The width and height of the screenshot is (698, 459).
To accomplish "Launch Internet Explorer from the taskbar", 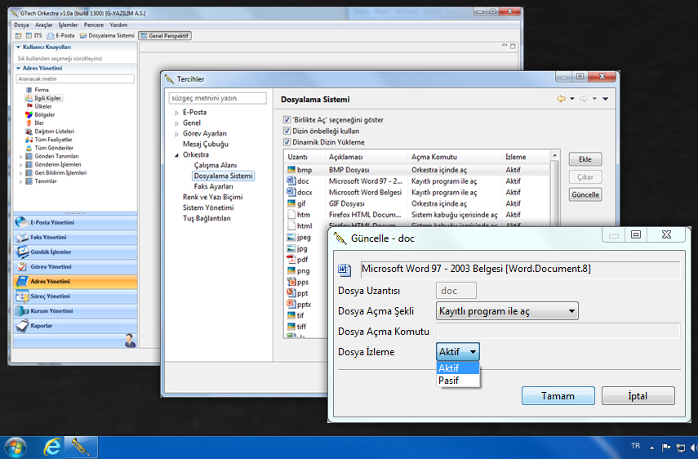I will (53, 447).
